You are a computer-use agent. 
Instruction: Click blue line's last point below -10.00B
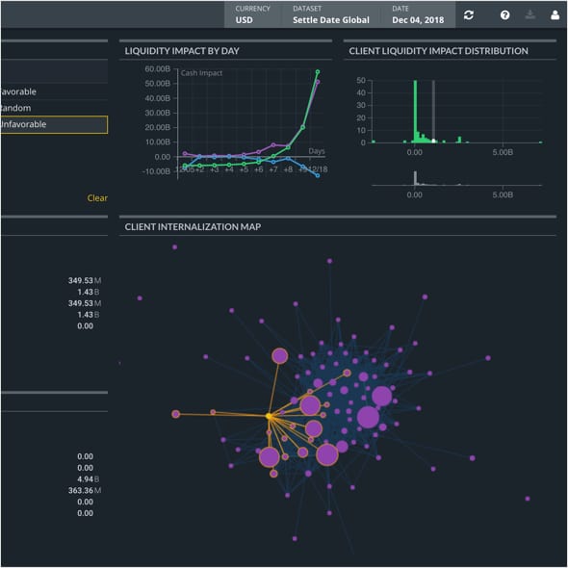pyautogui.click(x=318, y=175)
